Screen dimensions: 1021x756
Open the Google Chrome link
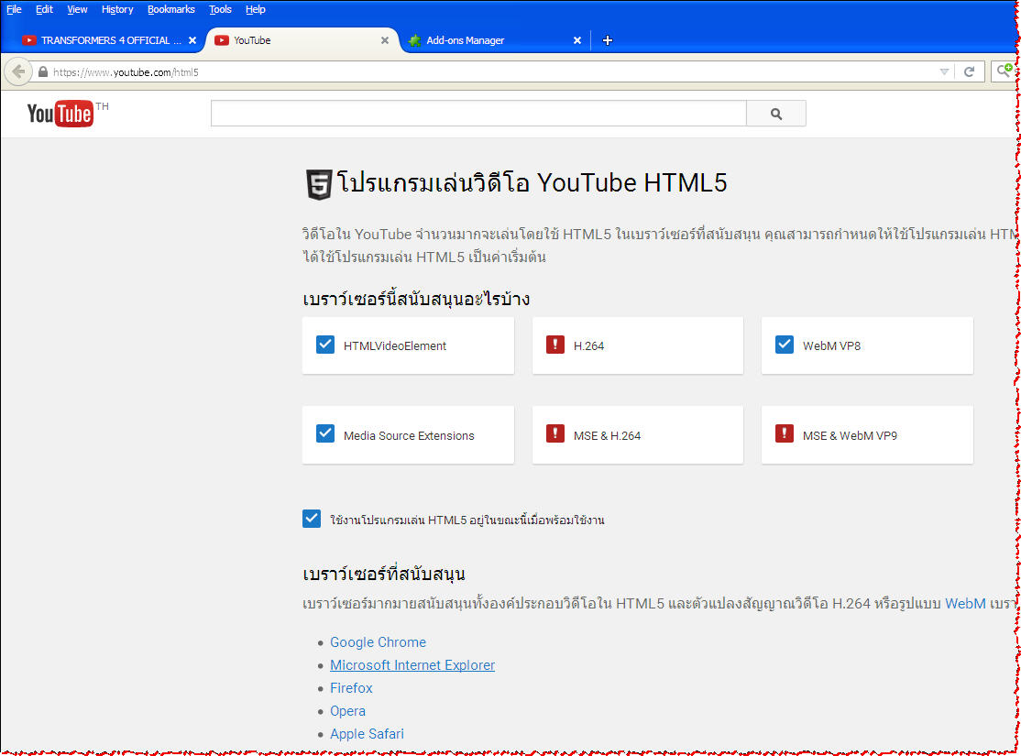point(378,642)
